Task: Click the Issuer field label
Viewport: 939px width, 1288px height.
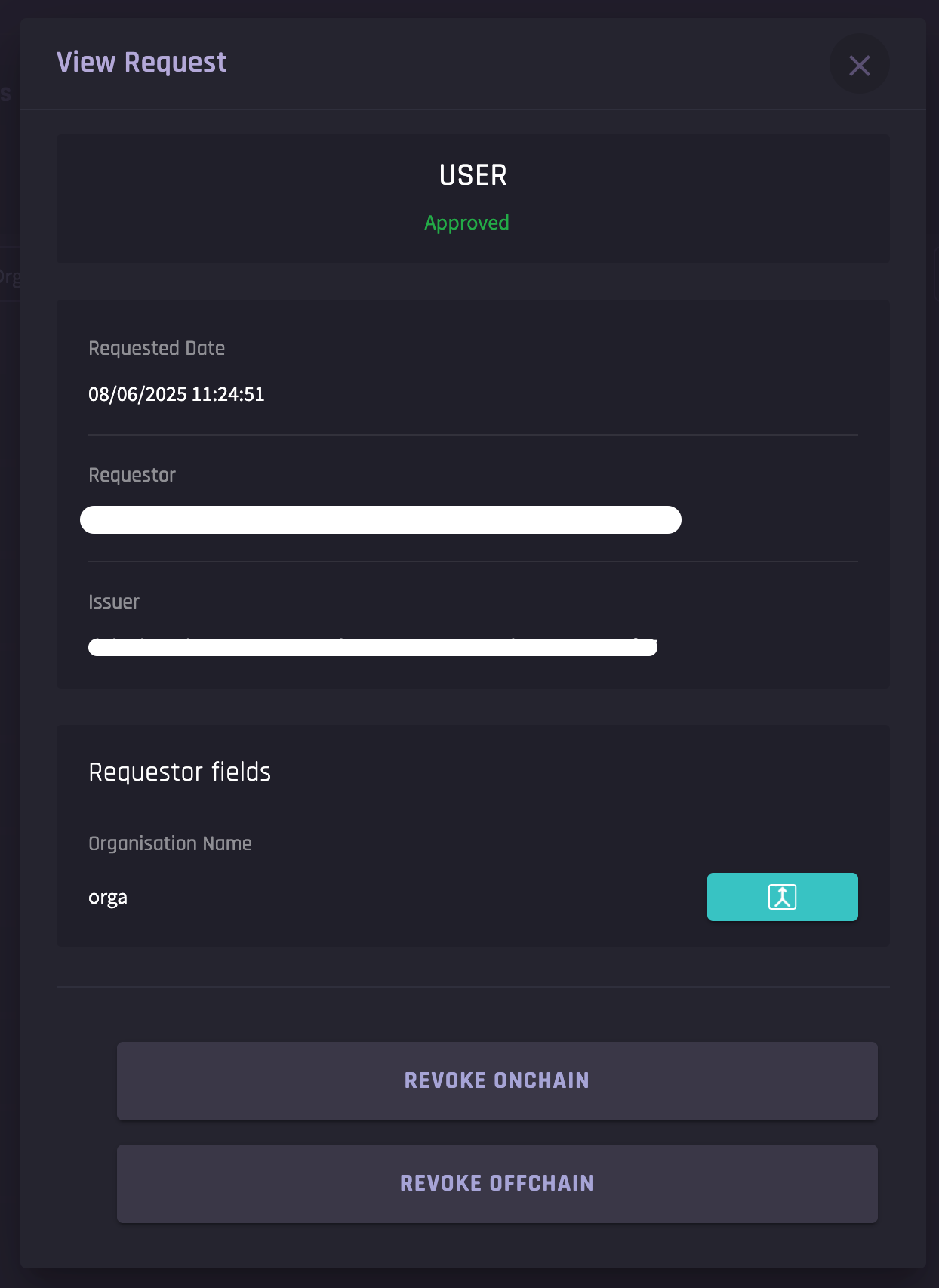Action: (x=113, y=602)
